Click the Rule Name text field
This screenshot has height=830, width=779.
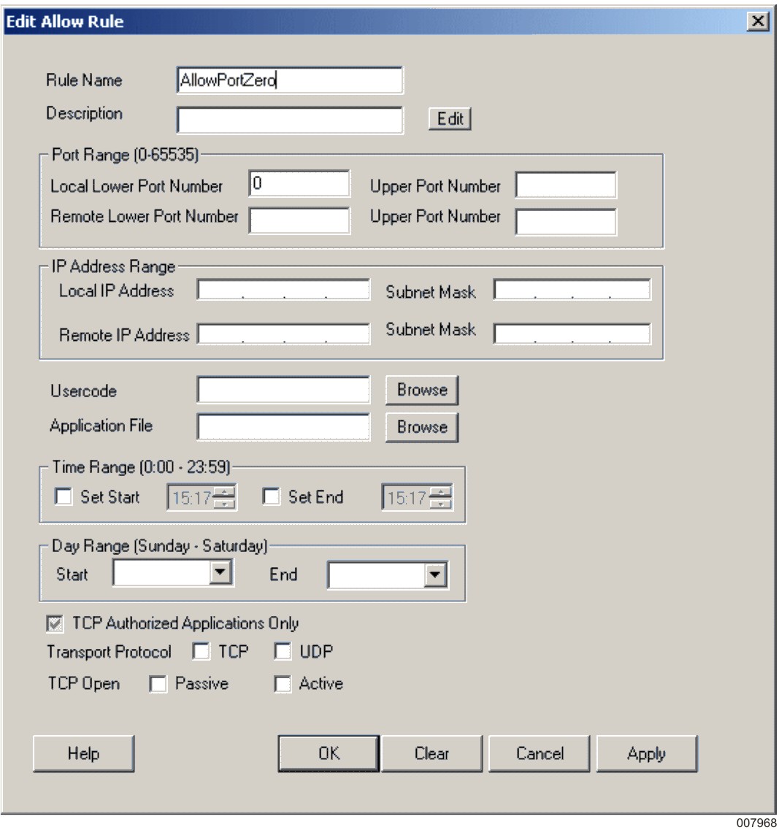tap(289, 81)
